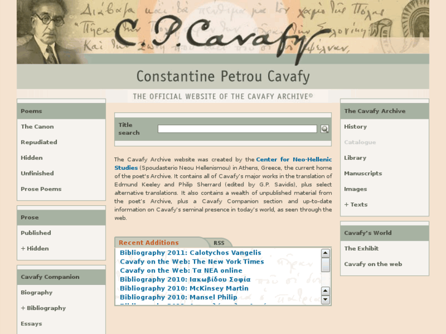Open Bibliography 2010: Mansel Philip
Viewport: 446px width, 334px height.
pos(179,297)
